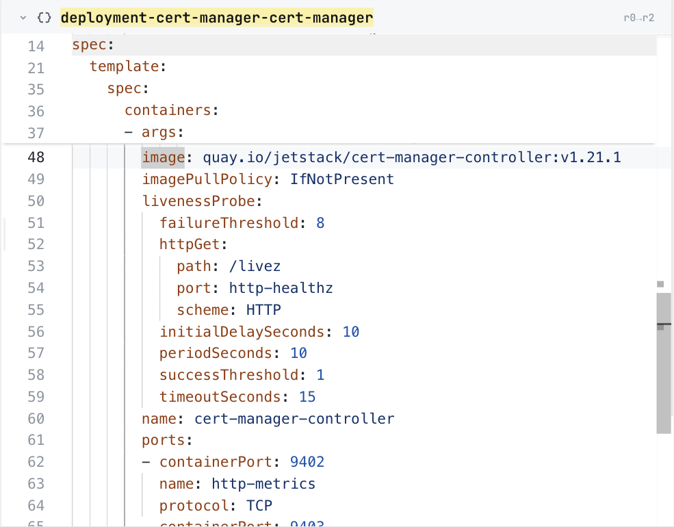Click 'successThreshold' on line 58
This screenshot has width=674, height=527.
point(229,375)
